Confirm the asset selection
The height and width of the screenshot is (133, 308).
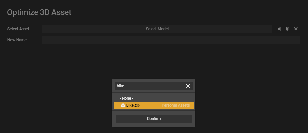154,119
